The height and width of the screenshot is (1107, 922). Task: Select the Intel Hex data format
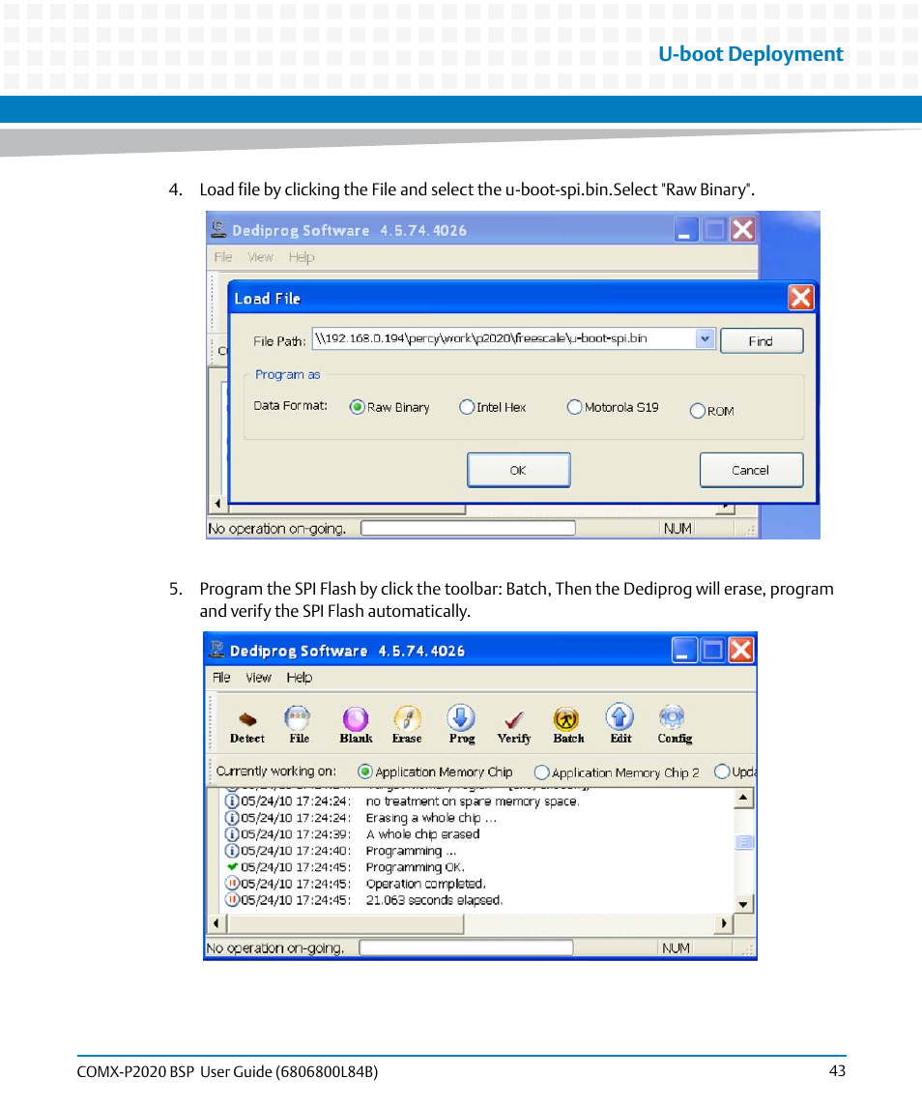click(x=467, y=407)
